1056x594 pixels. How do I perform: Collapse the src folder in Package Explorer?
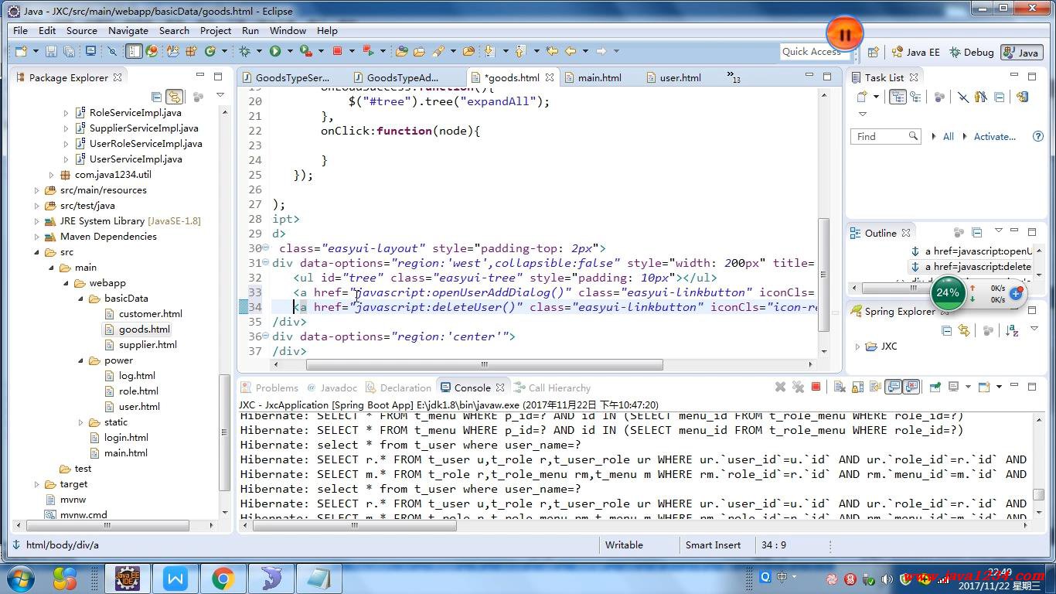click(x=37, y=252)
